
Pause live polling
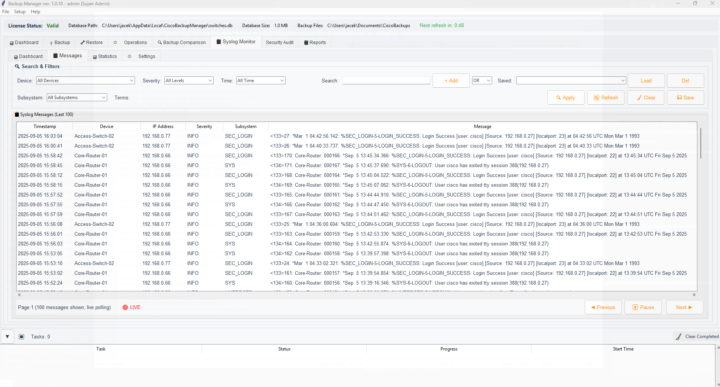(643, 307)
